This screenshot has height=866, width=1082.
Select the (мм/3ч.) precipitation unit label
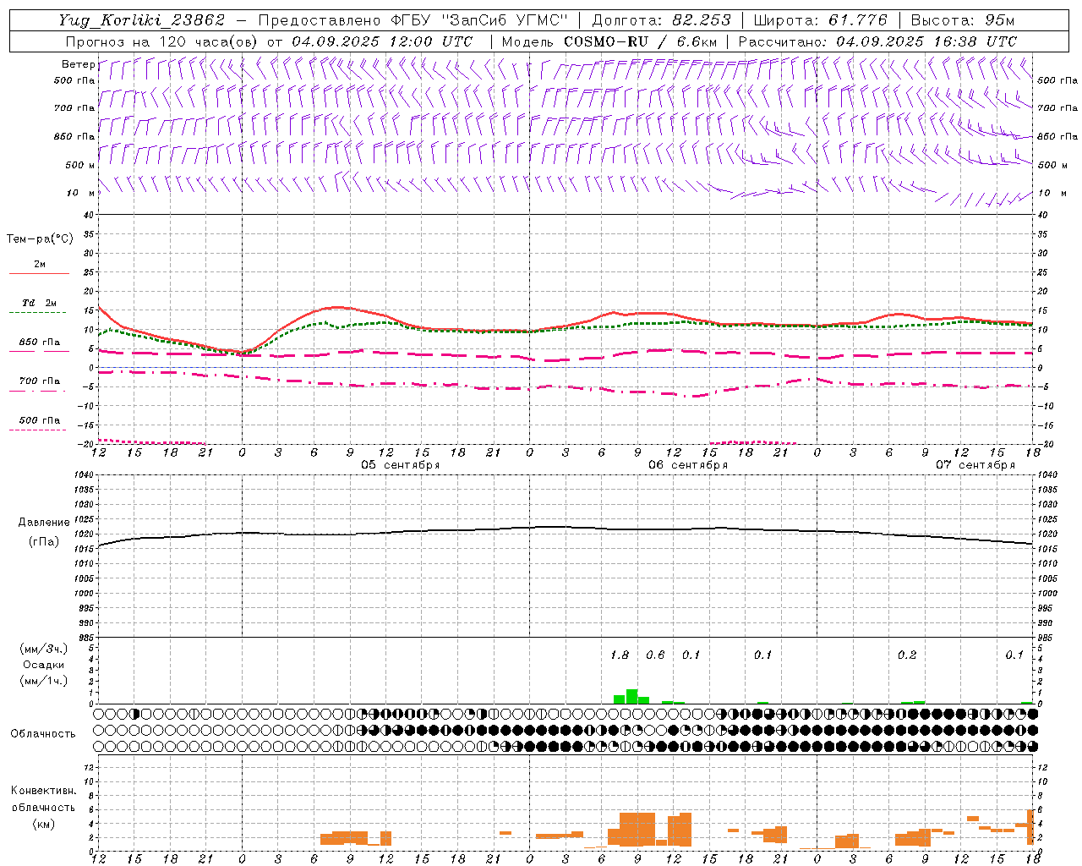[44, 649]
